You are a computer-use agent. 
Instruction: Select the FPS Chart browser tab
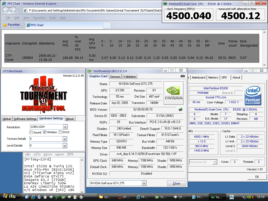point(64,25)
